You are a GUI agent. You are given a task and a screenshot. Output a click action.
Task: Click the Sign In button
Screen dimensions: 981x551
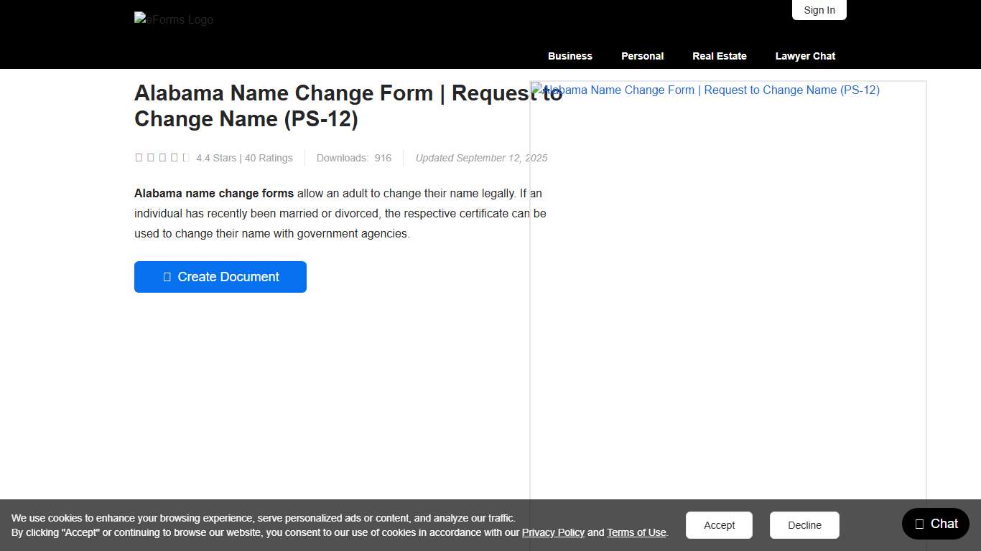[x=819, y=10]
